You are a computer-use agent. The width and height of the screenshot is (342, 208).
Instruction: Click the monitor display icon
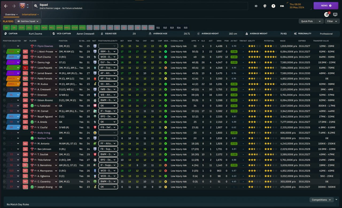point(335,14)
